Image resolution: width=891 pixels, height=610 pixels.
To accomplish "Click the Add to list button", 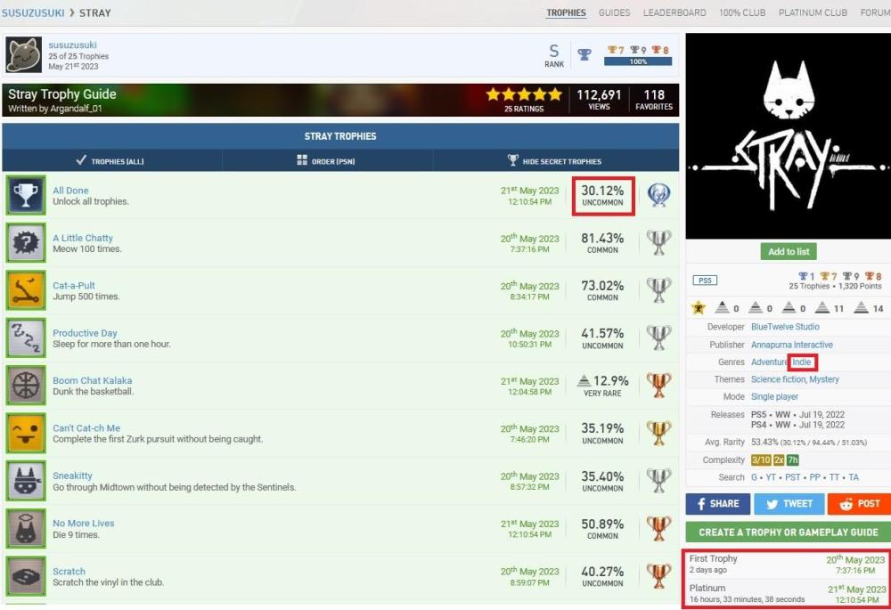I will point(789,252).
